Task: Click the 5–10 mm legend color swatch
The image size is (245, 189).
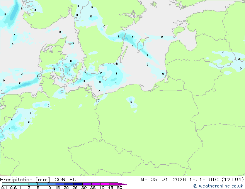Action: coord(42,184)
